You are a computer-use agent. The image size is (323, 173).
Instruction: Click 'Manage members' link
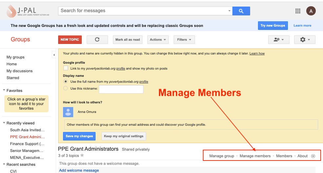pos(255,156)
